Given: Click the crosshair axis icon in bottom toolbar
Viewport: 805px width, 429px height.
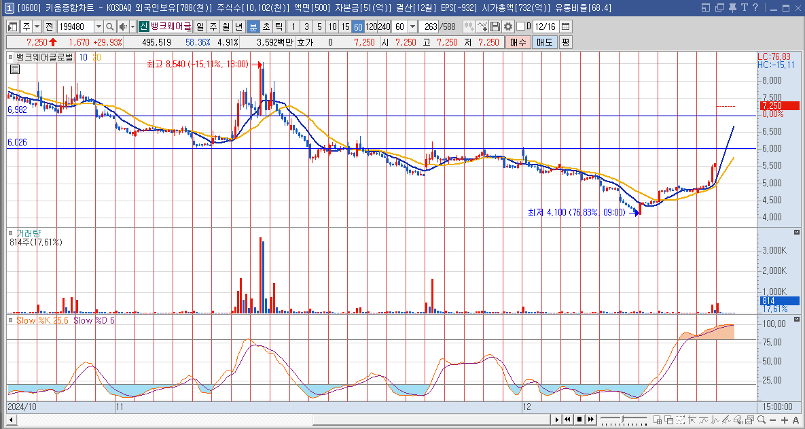Looking at the screenshot, I should 692,419.
